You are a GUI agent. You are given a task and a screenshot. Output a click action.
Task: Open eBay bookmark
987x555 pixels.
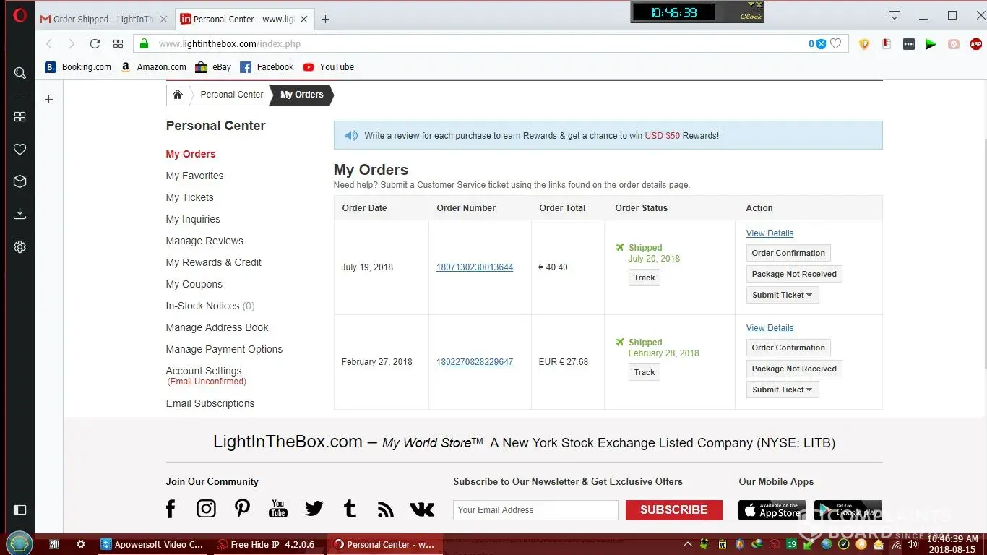213,67
